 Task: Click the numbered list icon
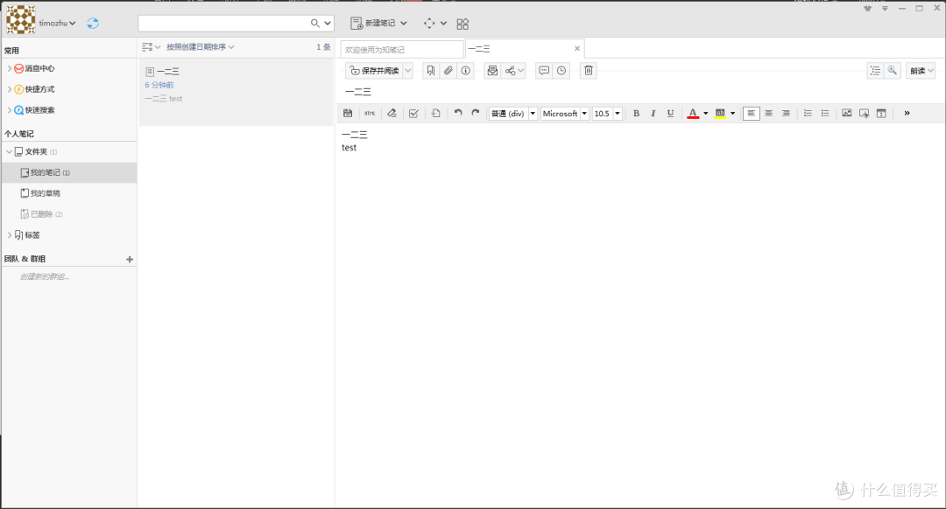pos(808,113)
